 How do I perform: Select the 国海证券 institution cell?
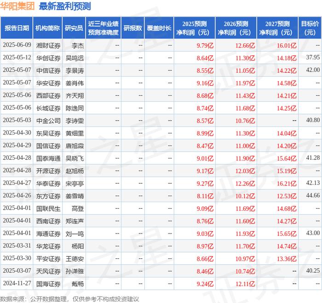tap(48, 284)
